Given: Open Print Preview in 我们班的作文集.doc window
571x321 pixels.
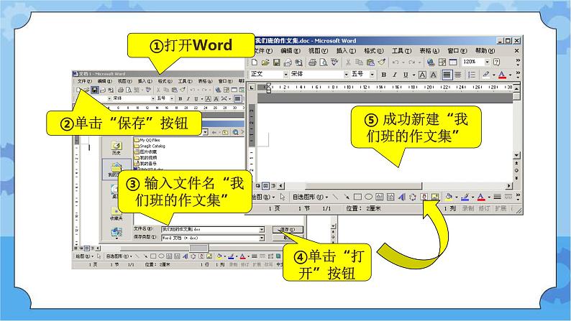Looking at the screenshot, I should (324, 62).
